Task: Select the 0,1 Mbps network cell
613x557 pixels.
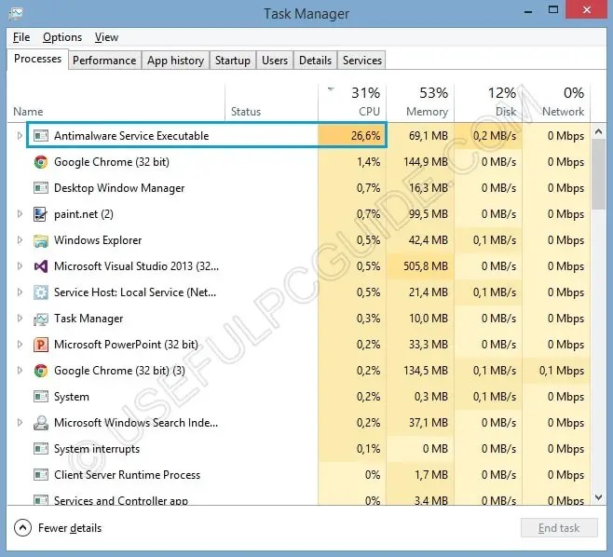Action: tap(556, 371)
